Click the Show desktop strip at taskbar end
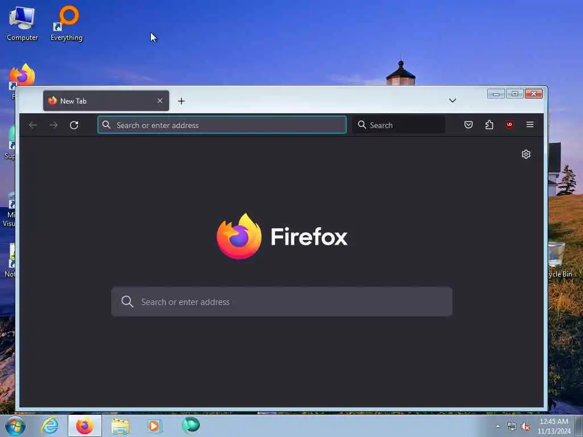The height and width of the screenshot is (437, 583). [x=579, y=426]
